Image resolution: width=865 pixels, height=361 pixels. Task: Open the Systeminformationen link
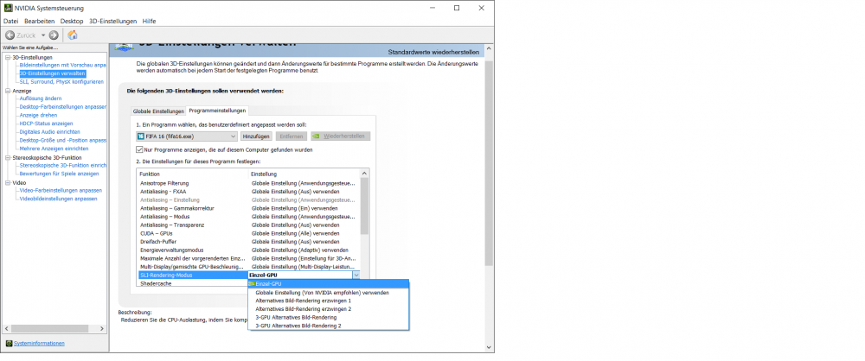pos(39,343)
